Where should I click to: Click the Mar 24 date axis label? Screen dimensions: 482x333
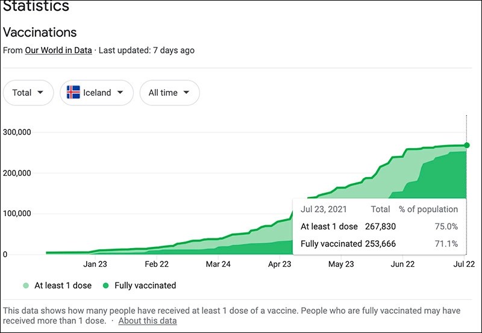[218, 264]
